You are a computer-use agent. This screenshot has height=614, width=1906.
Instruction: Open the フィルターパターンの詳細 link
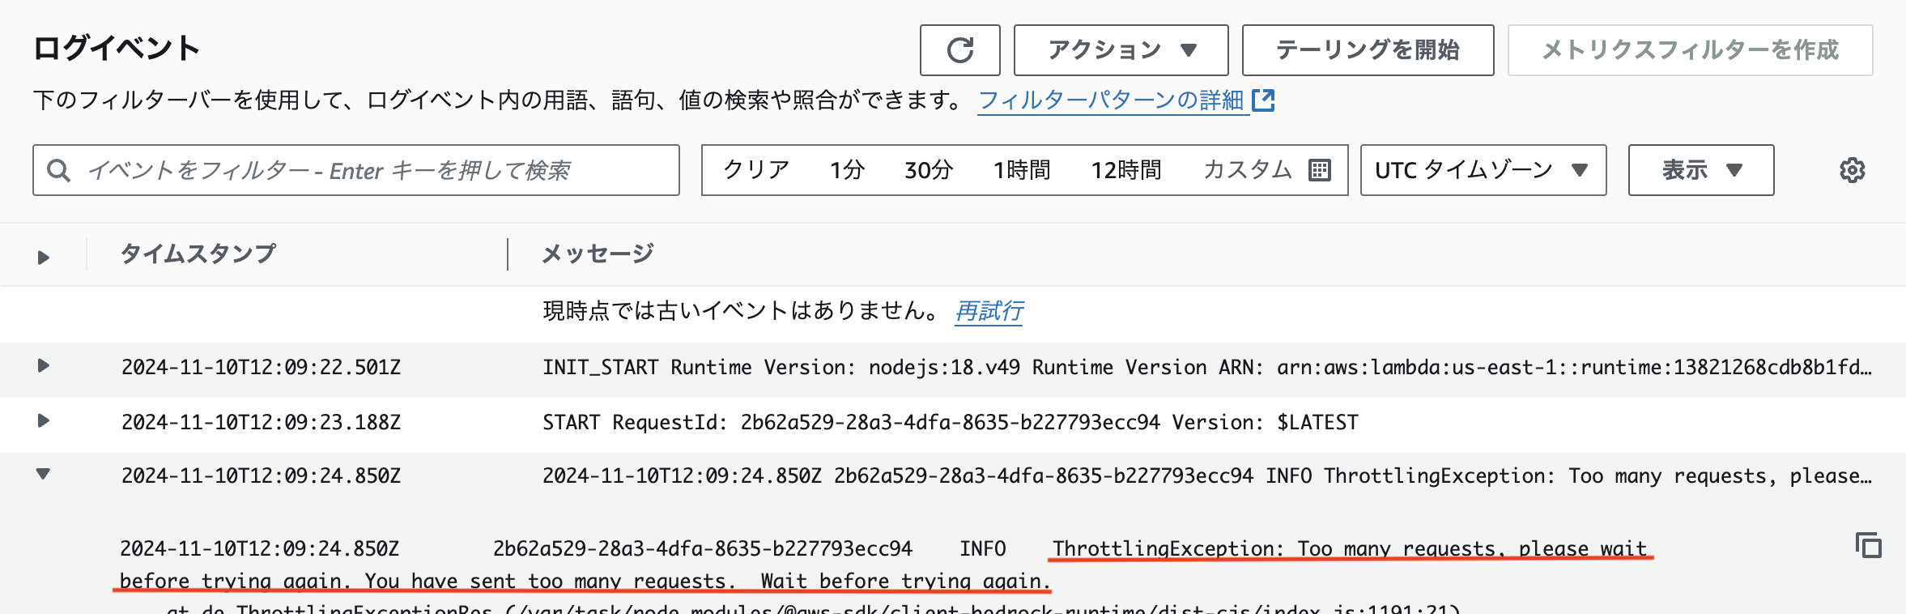tap(1110, 100)
